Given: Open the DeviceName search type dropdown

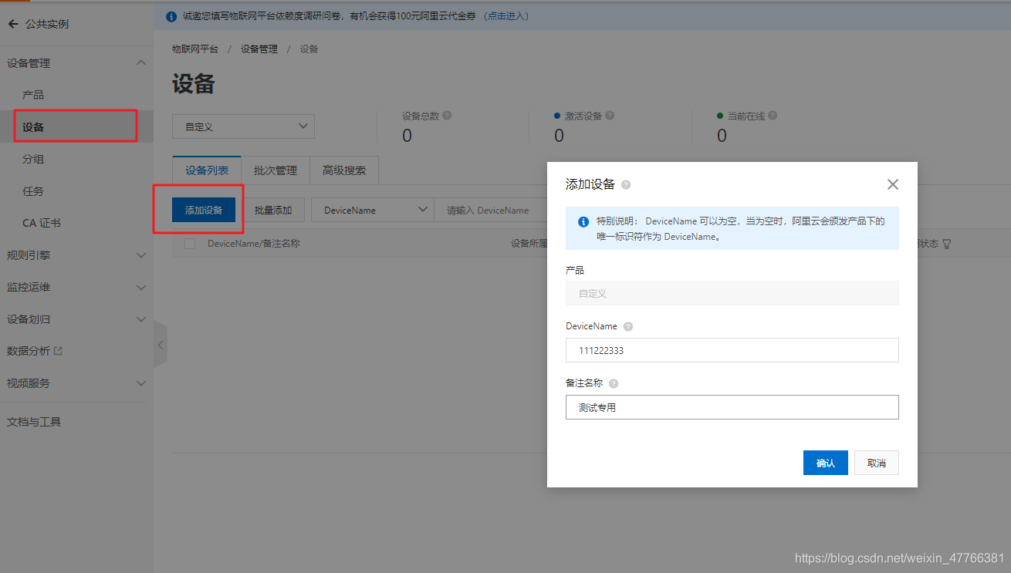Looking at the screenshot, I should [x=373, y=210].
